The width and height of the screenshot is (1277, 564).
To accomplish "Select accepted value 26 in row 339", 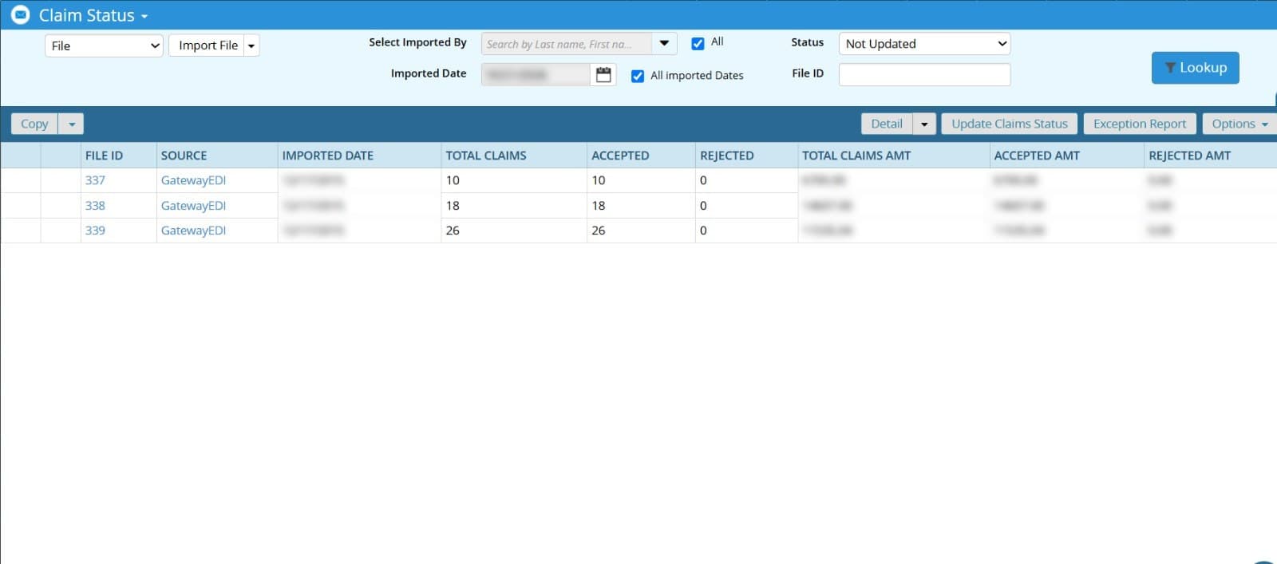I will tap(599, 231).
